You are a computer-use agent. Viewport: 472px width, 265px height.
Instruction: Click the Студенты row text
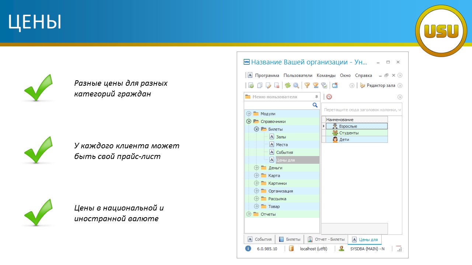pyautogui.click(x=349, y=133)
